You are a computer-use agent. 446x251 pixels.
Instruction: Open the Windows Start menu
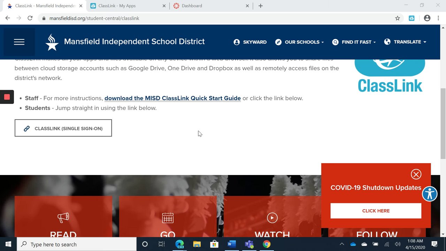8,244
